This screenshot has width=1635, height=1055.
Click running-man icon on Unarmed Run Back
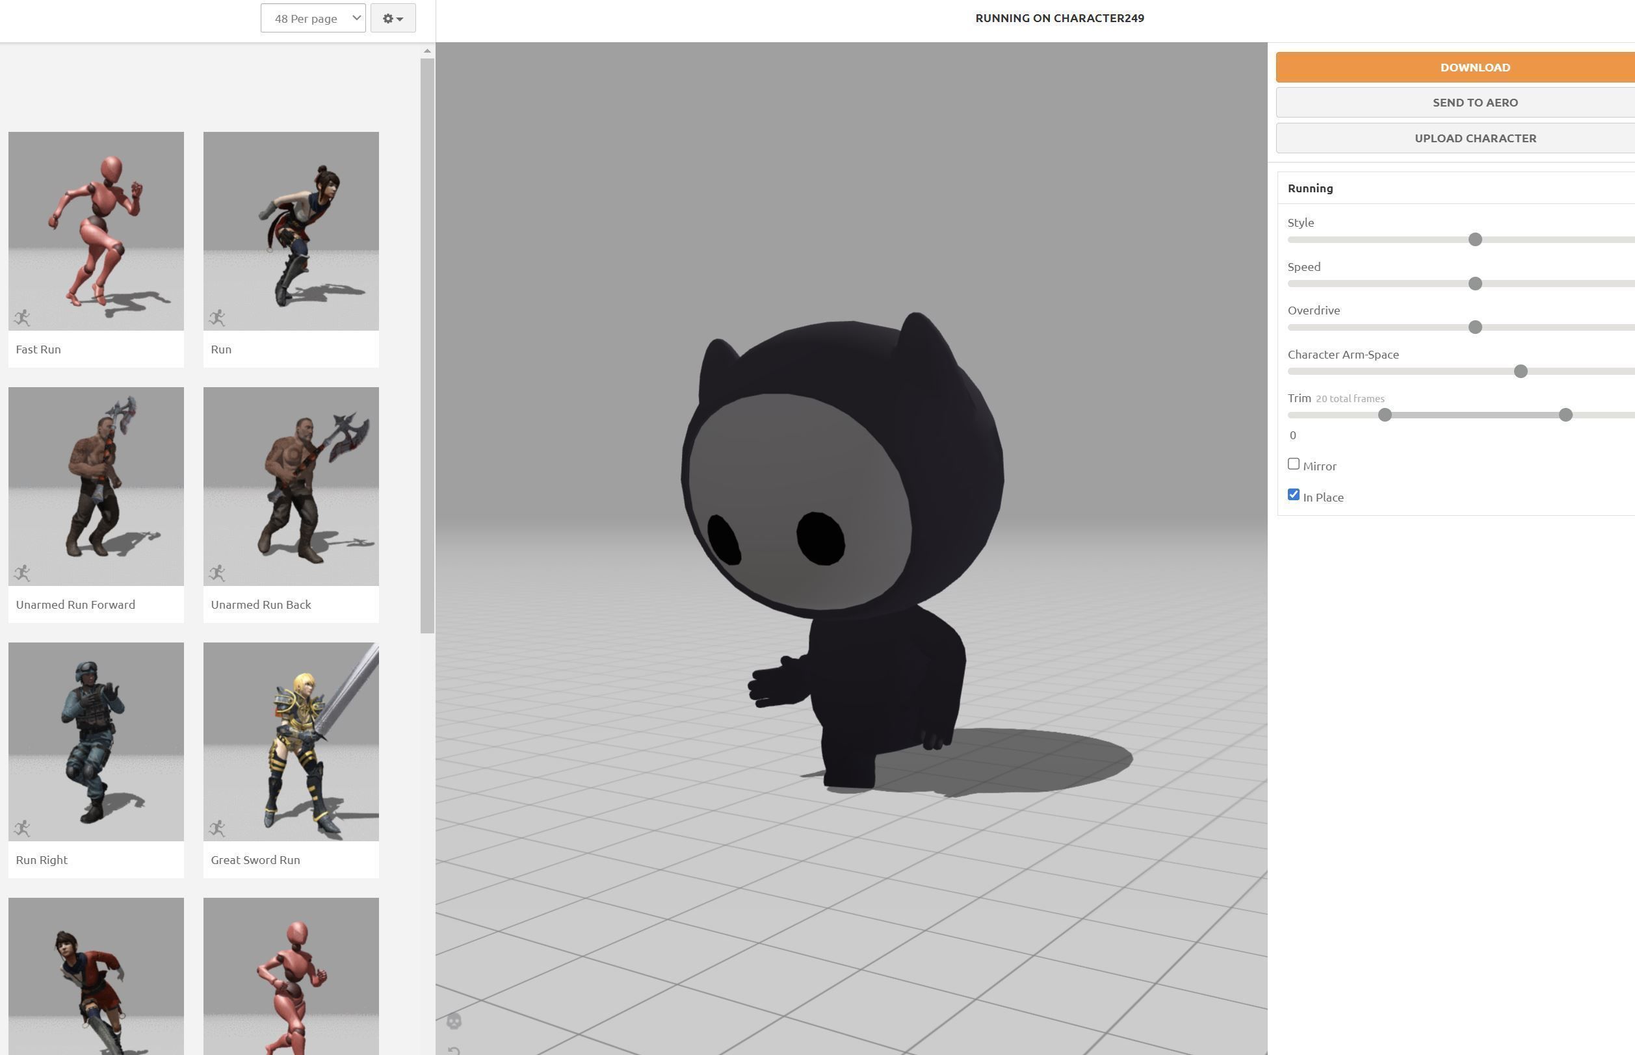coord(217,573)
